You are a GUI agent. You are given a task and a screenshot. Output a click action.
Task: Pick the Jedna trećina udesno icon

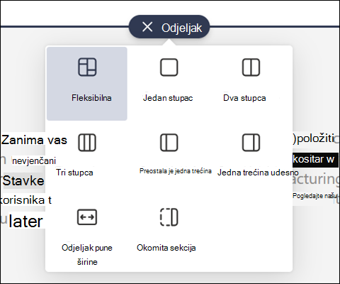tap(251, 143)
